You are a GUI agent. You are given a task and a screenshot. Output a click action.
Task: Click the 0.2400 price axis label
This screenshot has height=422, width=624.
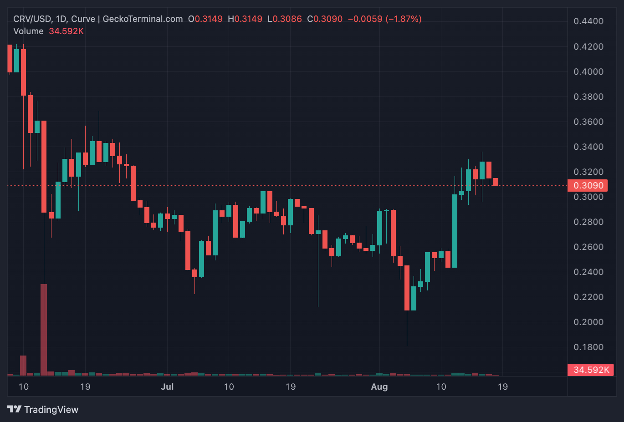588,272
